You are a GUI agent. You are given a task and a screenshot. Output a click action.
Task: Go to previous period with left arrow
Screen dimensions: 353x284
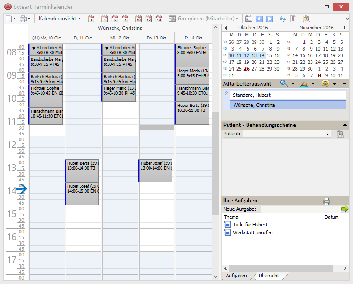click(x=260, y=19)
